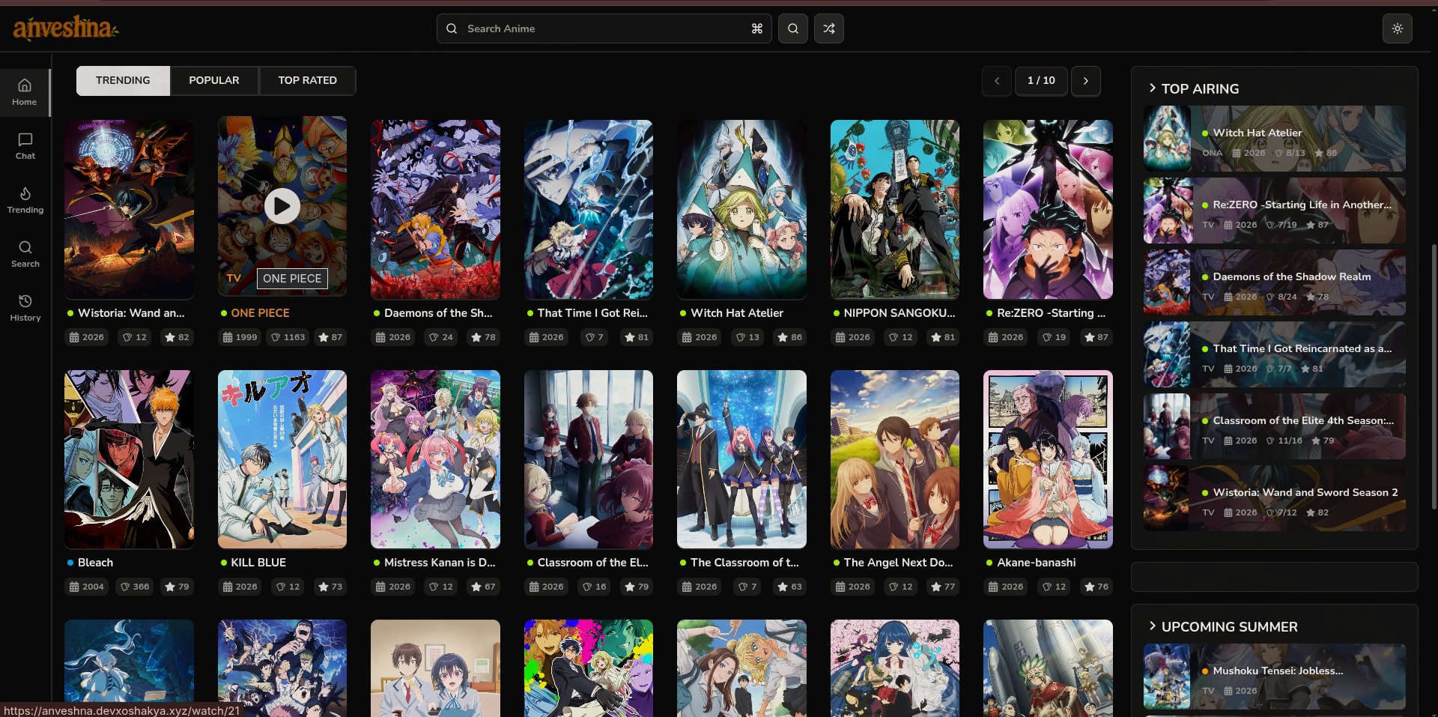
Task: Click the magnifier search submit button
Action: coord(792,28)
